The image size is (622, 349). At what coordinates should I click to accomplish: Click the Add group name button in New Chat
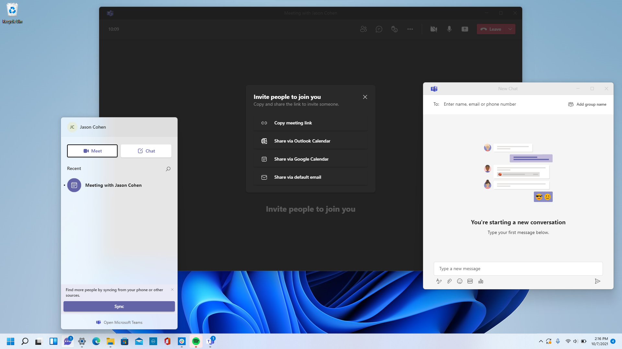coord(587,104)
